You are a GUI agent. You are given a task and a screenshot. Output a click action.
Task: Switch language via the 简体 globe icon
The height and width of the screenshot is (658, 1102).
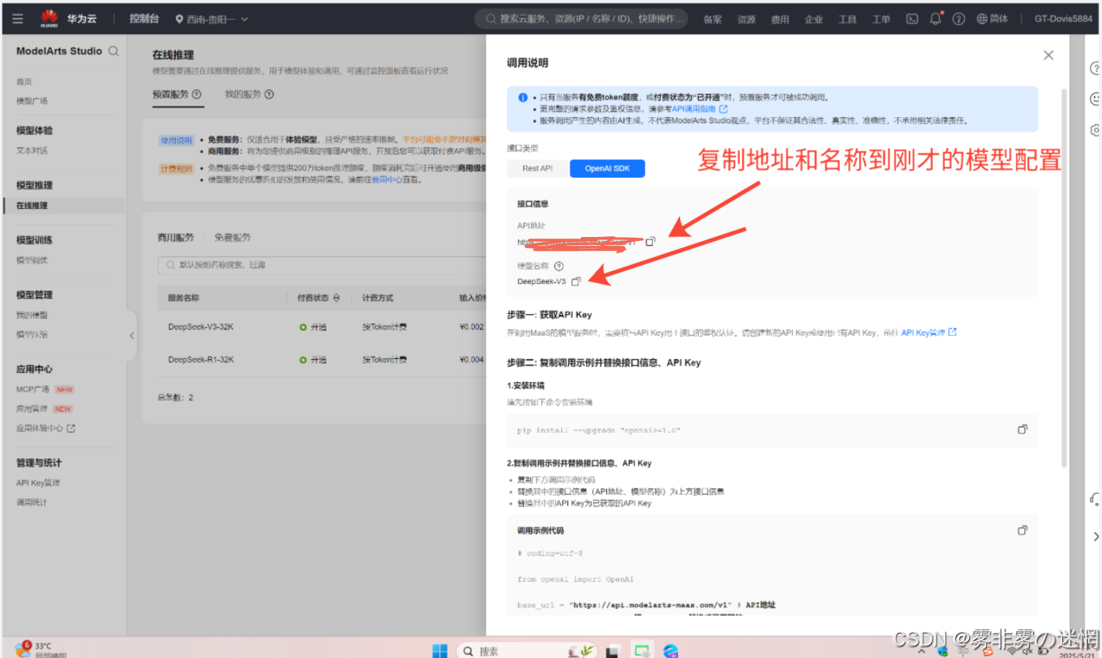pos(992,19)
